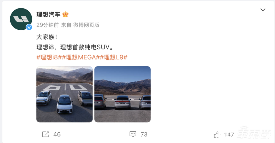Click the 29分钟前 post timestamp
This screenshot has height=143, width=275.
48,25
